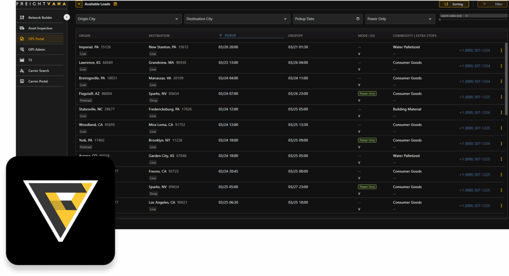Adjust the search radius slider handle

point(440,19)
